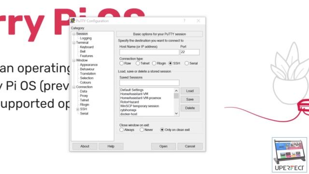Select WinSCP temporary session entry
Viewport: 309px width, 174px height.
point(140,106)
